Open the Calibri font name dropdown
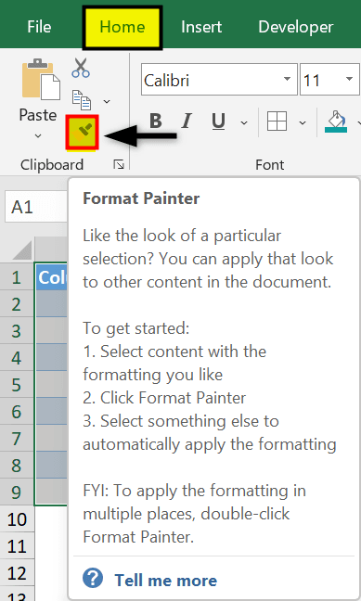The width and height of the screenshot is (361, 601). tap(287, 79)
